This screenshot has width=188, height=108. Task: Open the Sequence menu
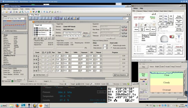tap(15, 9)
